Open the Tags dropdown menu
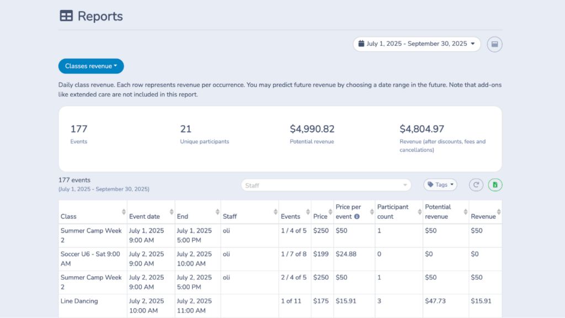The image size is (565, 318). [440, 184]
